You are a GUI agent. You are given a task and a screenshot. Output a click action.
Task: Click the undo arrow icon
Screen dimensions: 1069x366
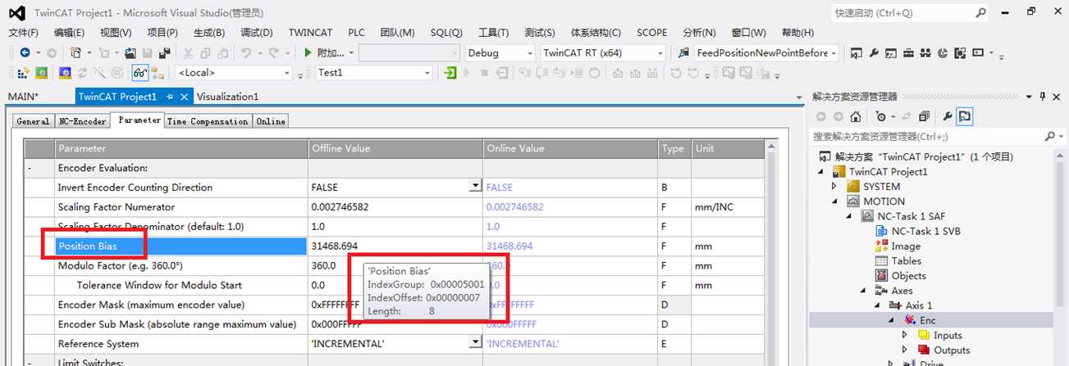point(246,52)
